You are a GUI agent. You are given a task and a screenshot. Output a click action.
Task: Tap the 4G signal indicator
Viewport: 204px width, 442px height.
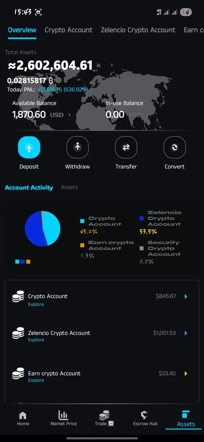pos(159,12)
